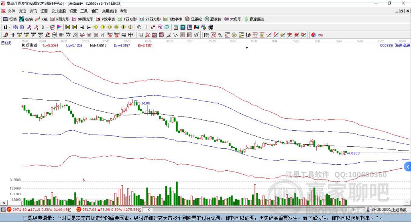This screenshot has height=222, width=411.
Task: Click the SH000001 上证指数 status item
Action: click(387, 210)
